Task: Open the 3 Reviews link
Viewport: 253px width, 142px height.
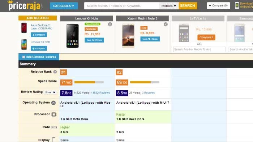Action: (148, 93)
